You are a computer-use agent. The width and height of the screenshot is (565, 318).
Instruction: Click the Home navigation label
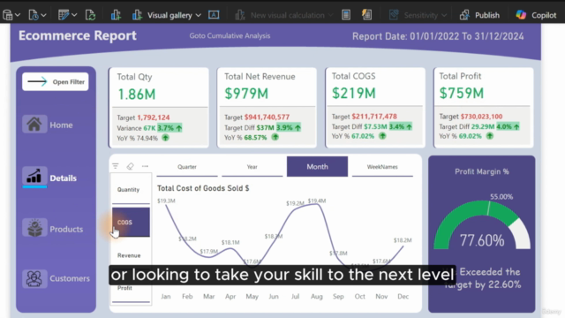pyautogui.click(x=61, y=125)
